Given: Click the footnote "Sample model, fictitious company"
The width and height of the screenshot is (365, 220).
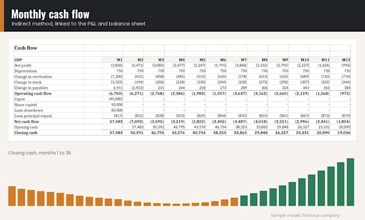Looking at the screenshot, I should pos(305,215).
